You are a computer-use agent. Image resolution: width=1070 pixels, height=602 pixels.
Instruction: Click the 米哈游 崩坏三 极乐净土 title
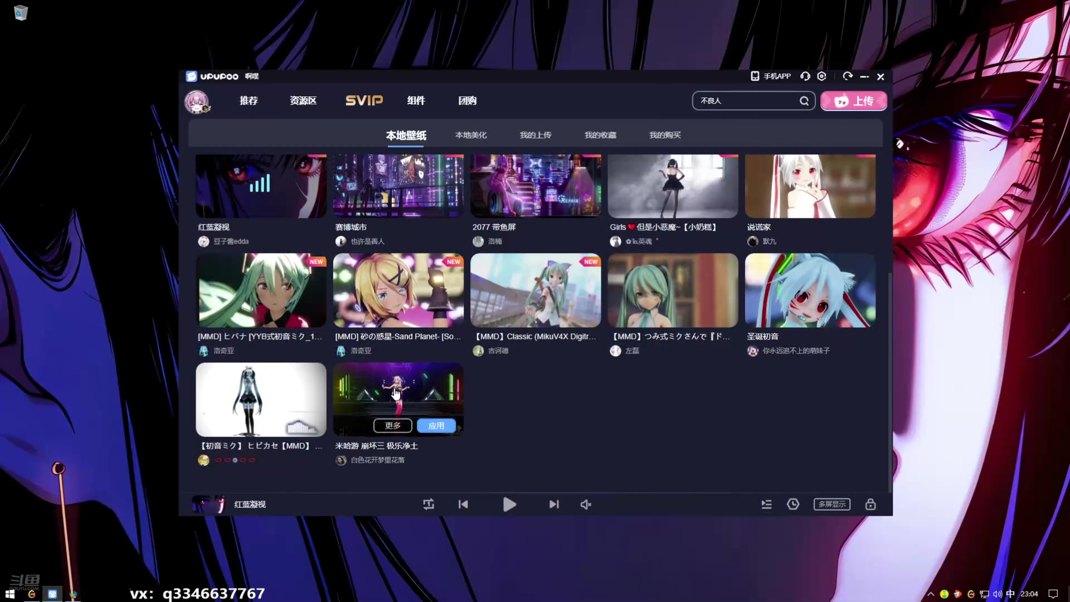click(x=376, y=446)
